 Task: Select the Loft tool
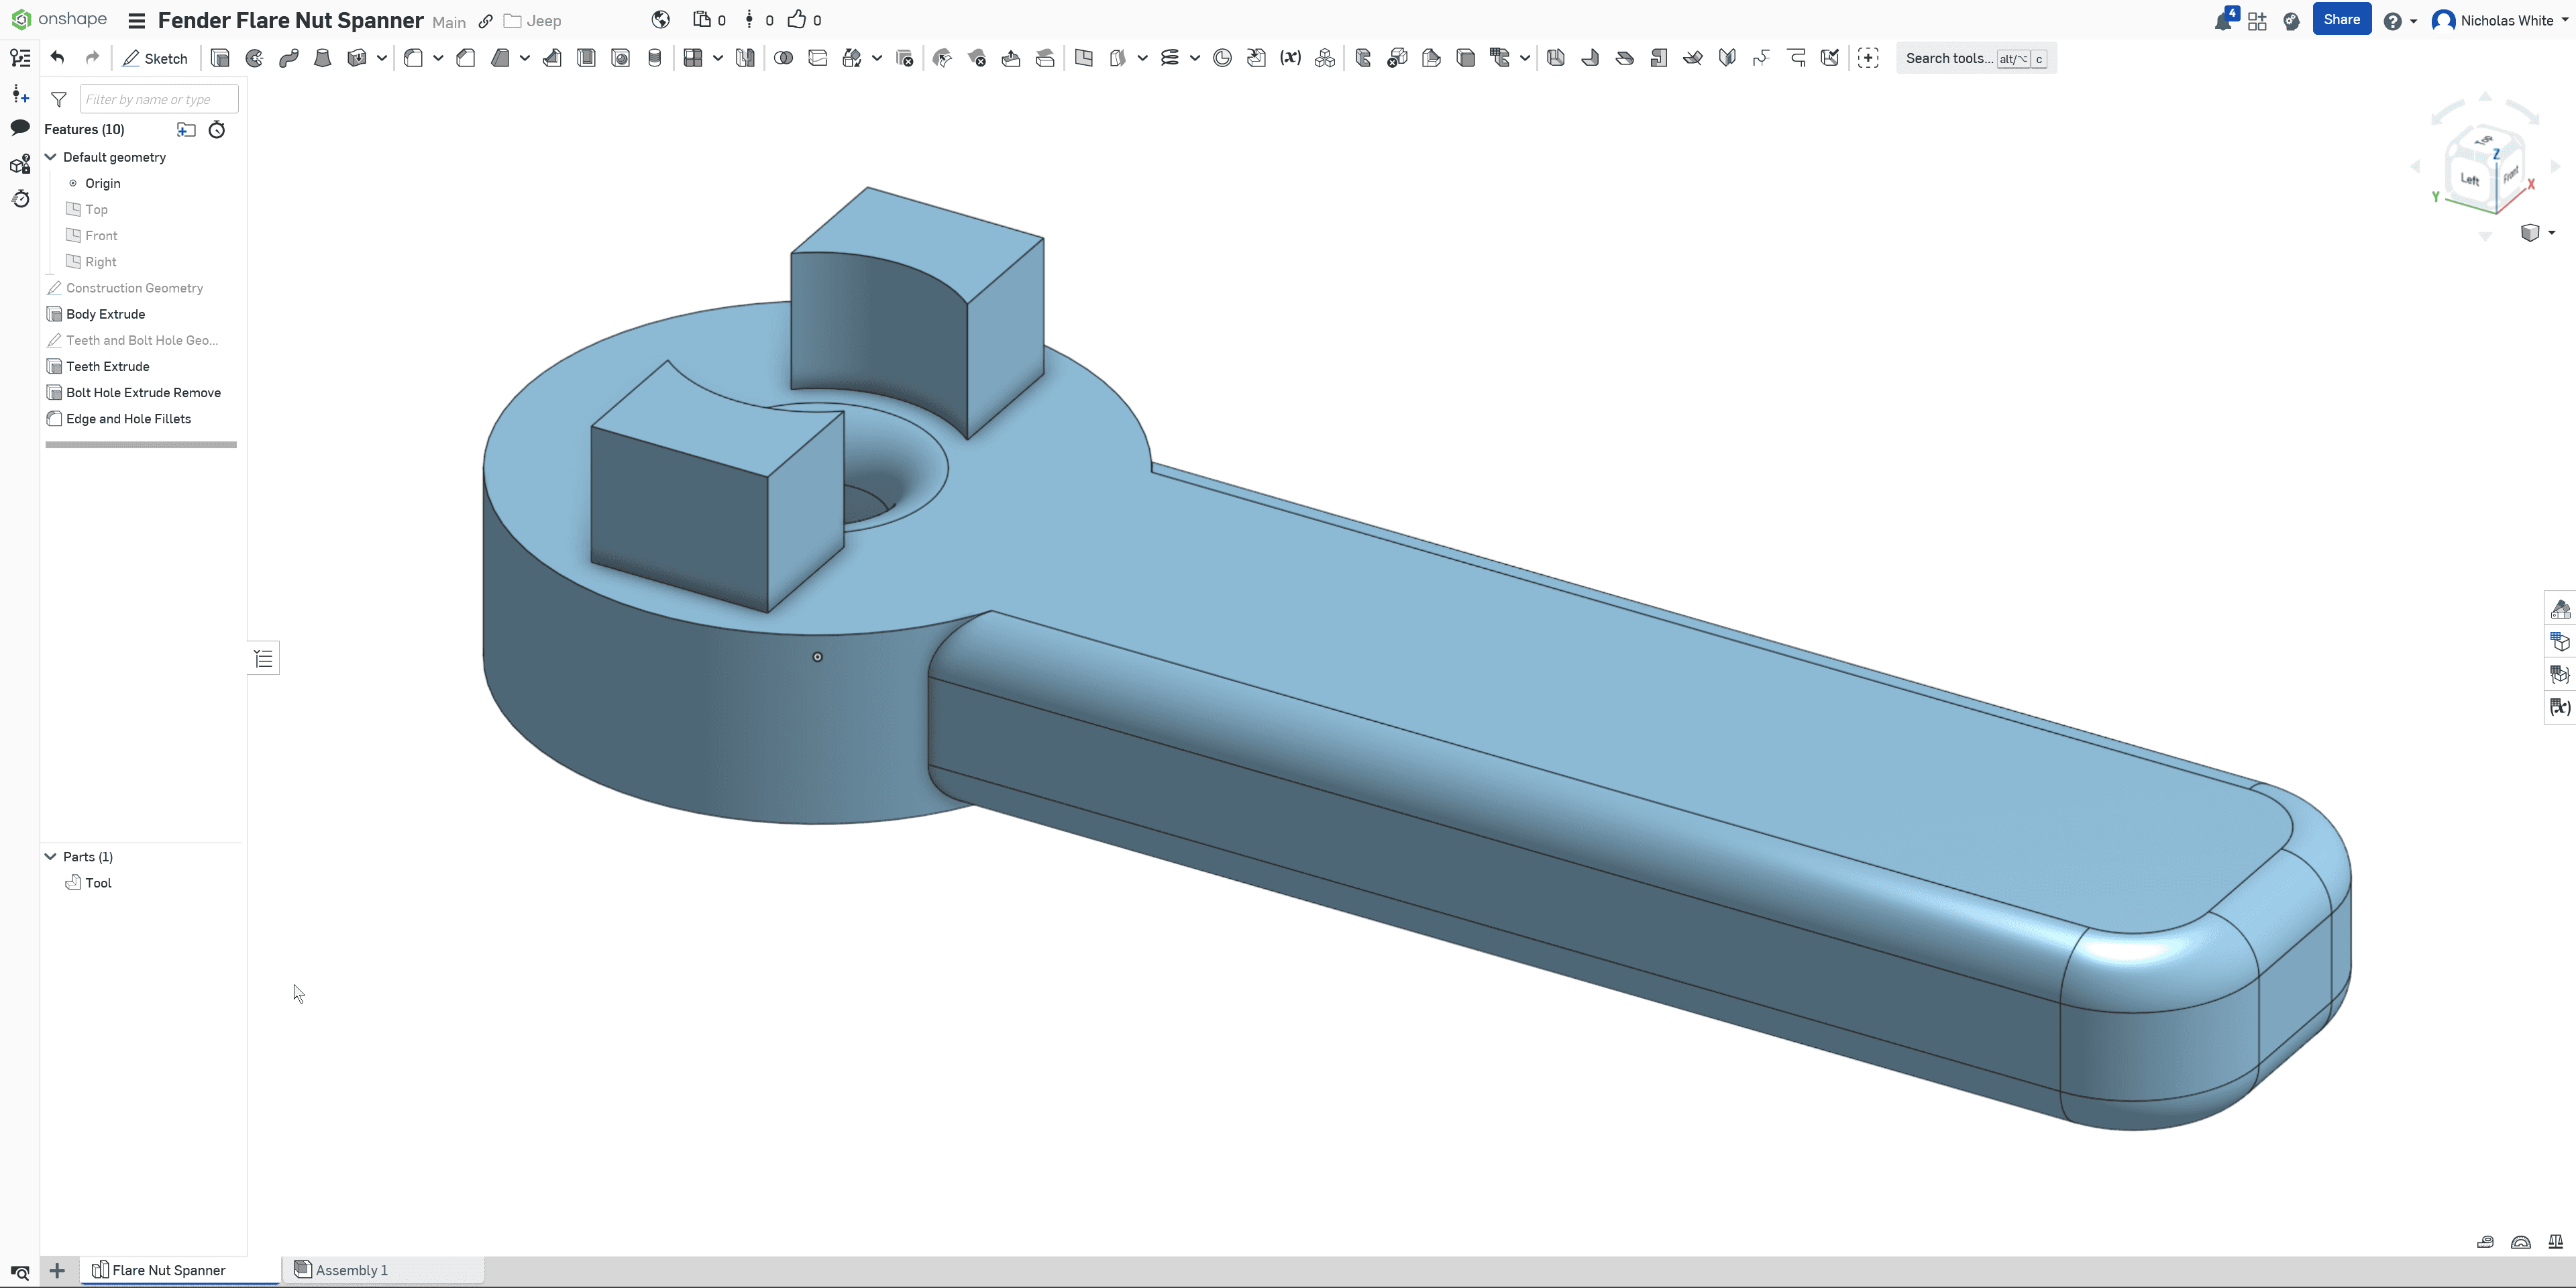(x=322, y=58)
